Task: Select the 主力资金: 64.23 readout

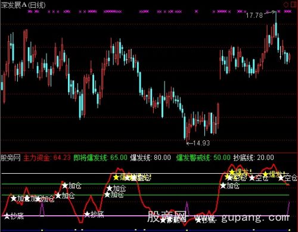Action: coord(47,158)
